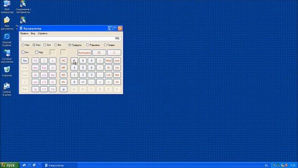Open the Справка menu
The width and height of the screenshot is (298, 168).
42,33
